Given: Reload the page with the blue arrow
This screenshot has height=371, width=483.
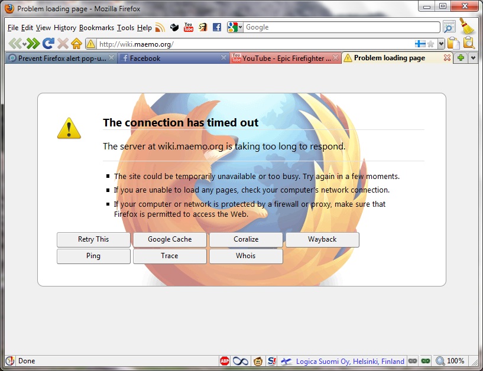Looking at the screenshot, I should (48, 43).
